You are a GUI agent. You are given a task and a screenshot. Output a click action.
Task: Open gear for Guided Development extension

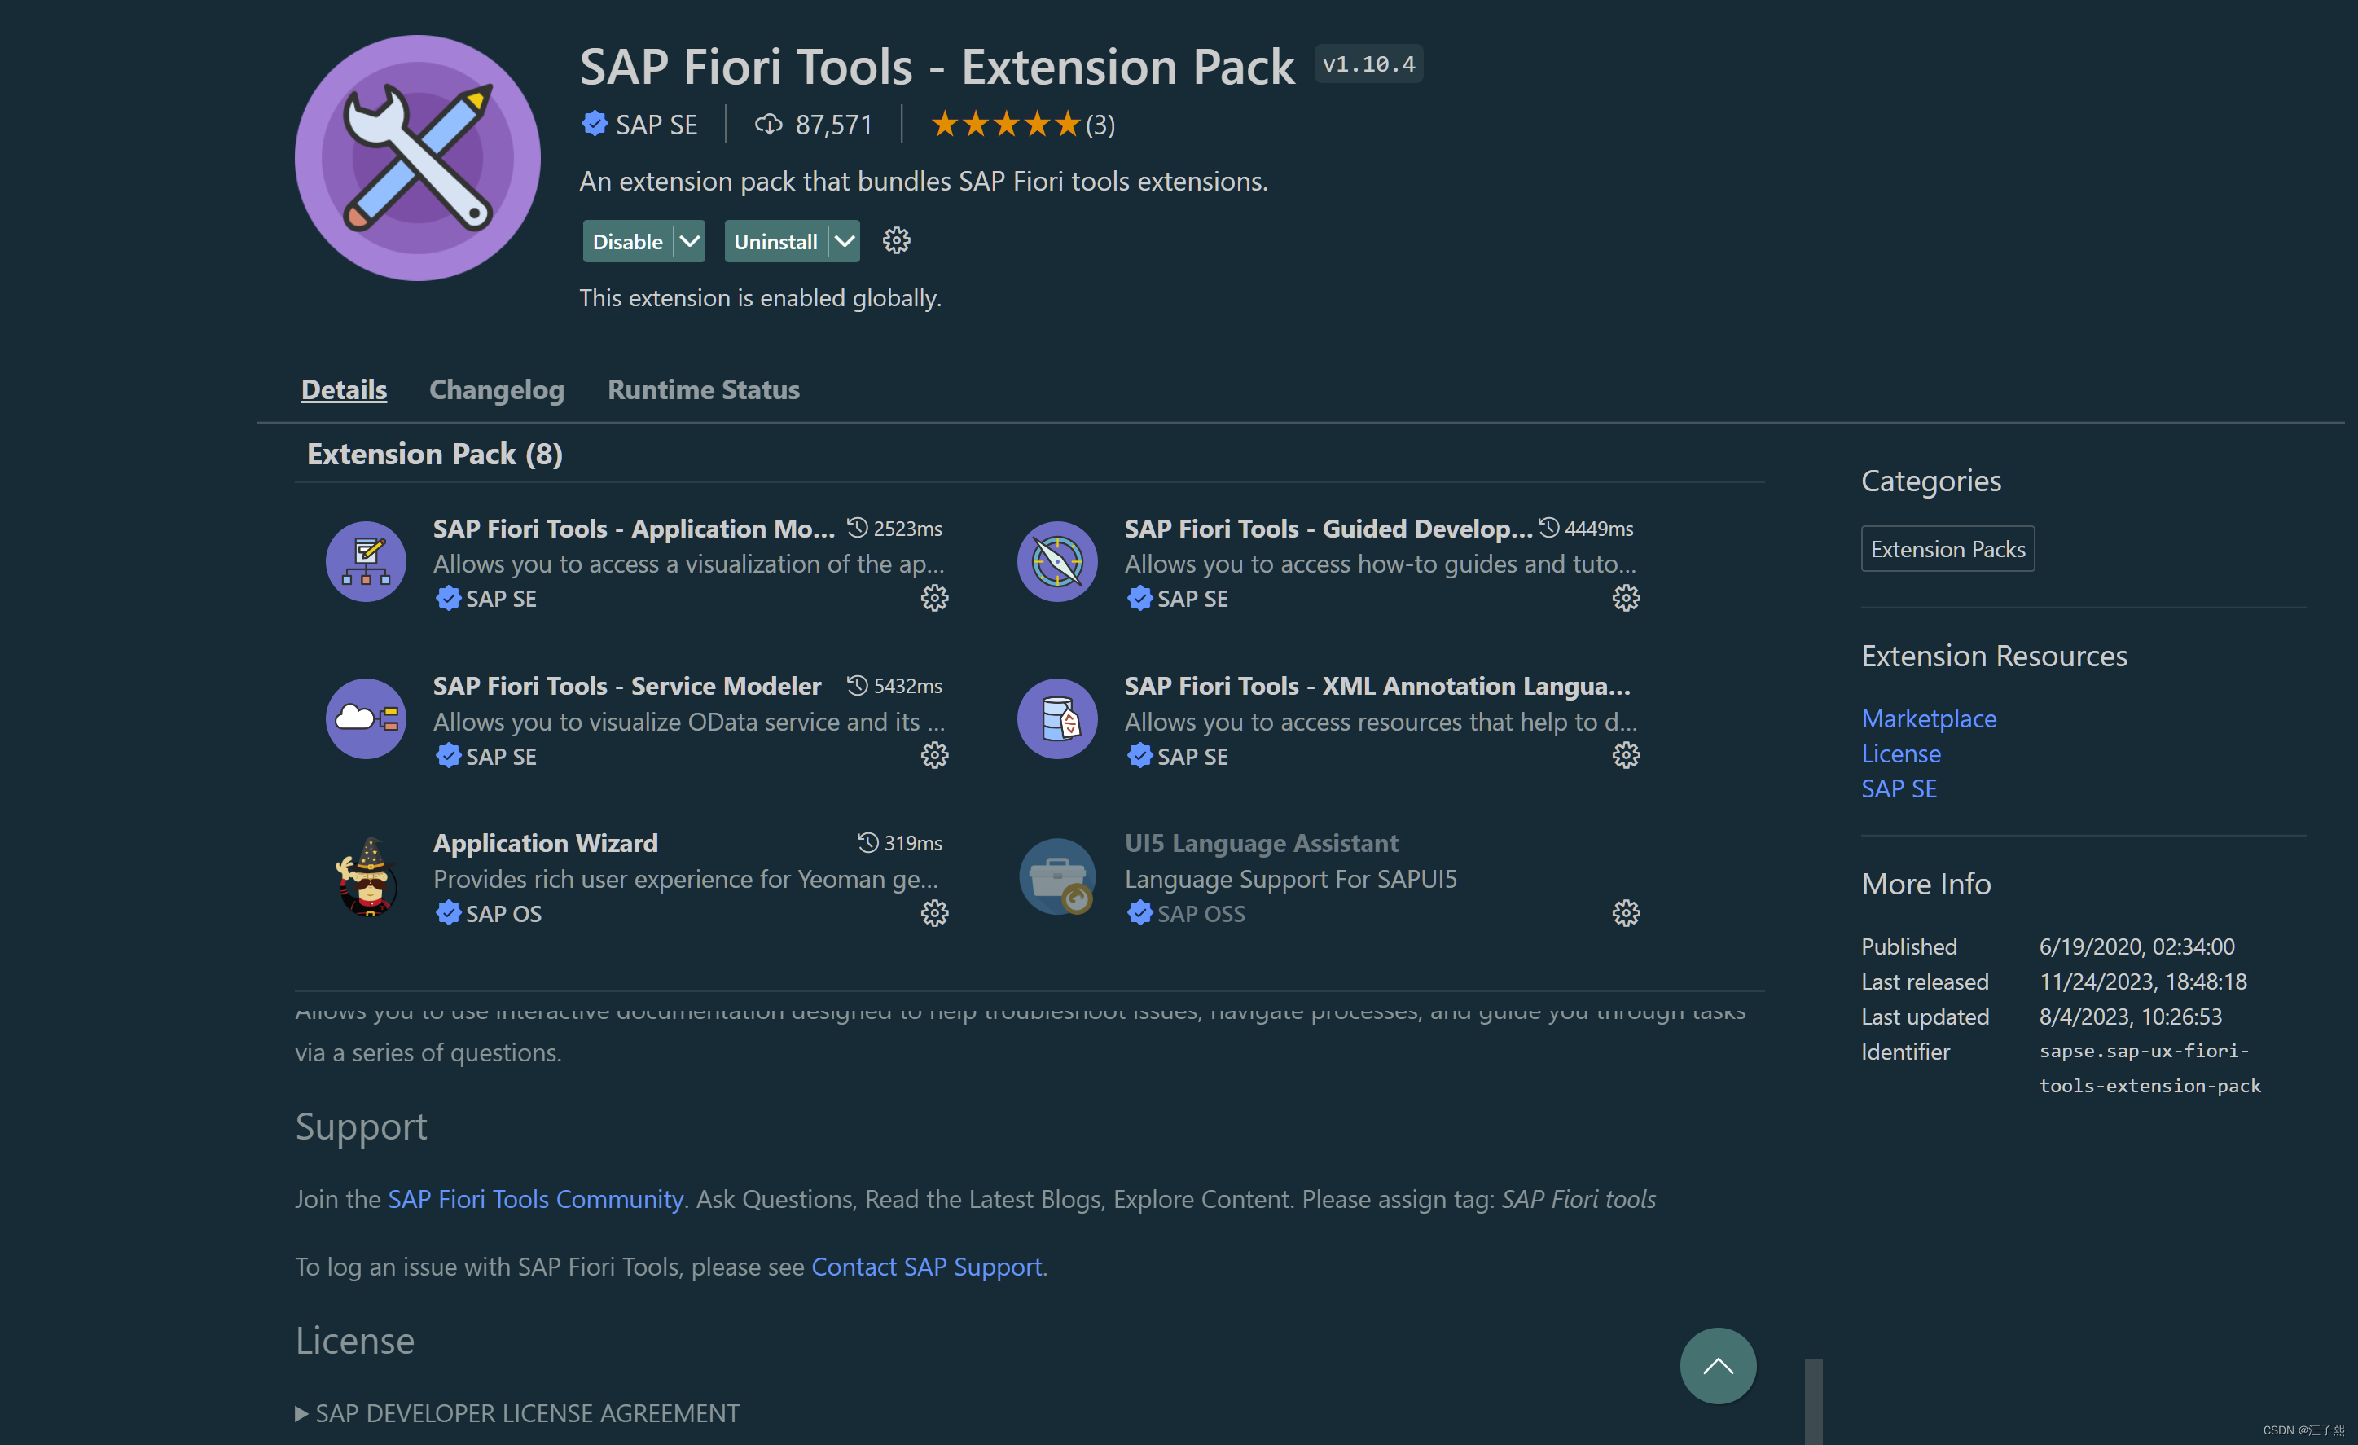[1625, 598]
